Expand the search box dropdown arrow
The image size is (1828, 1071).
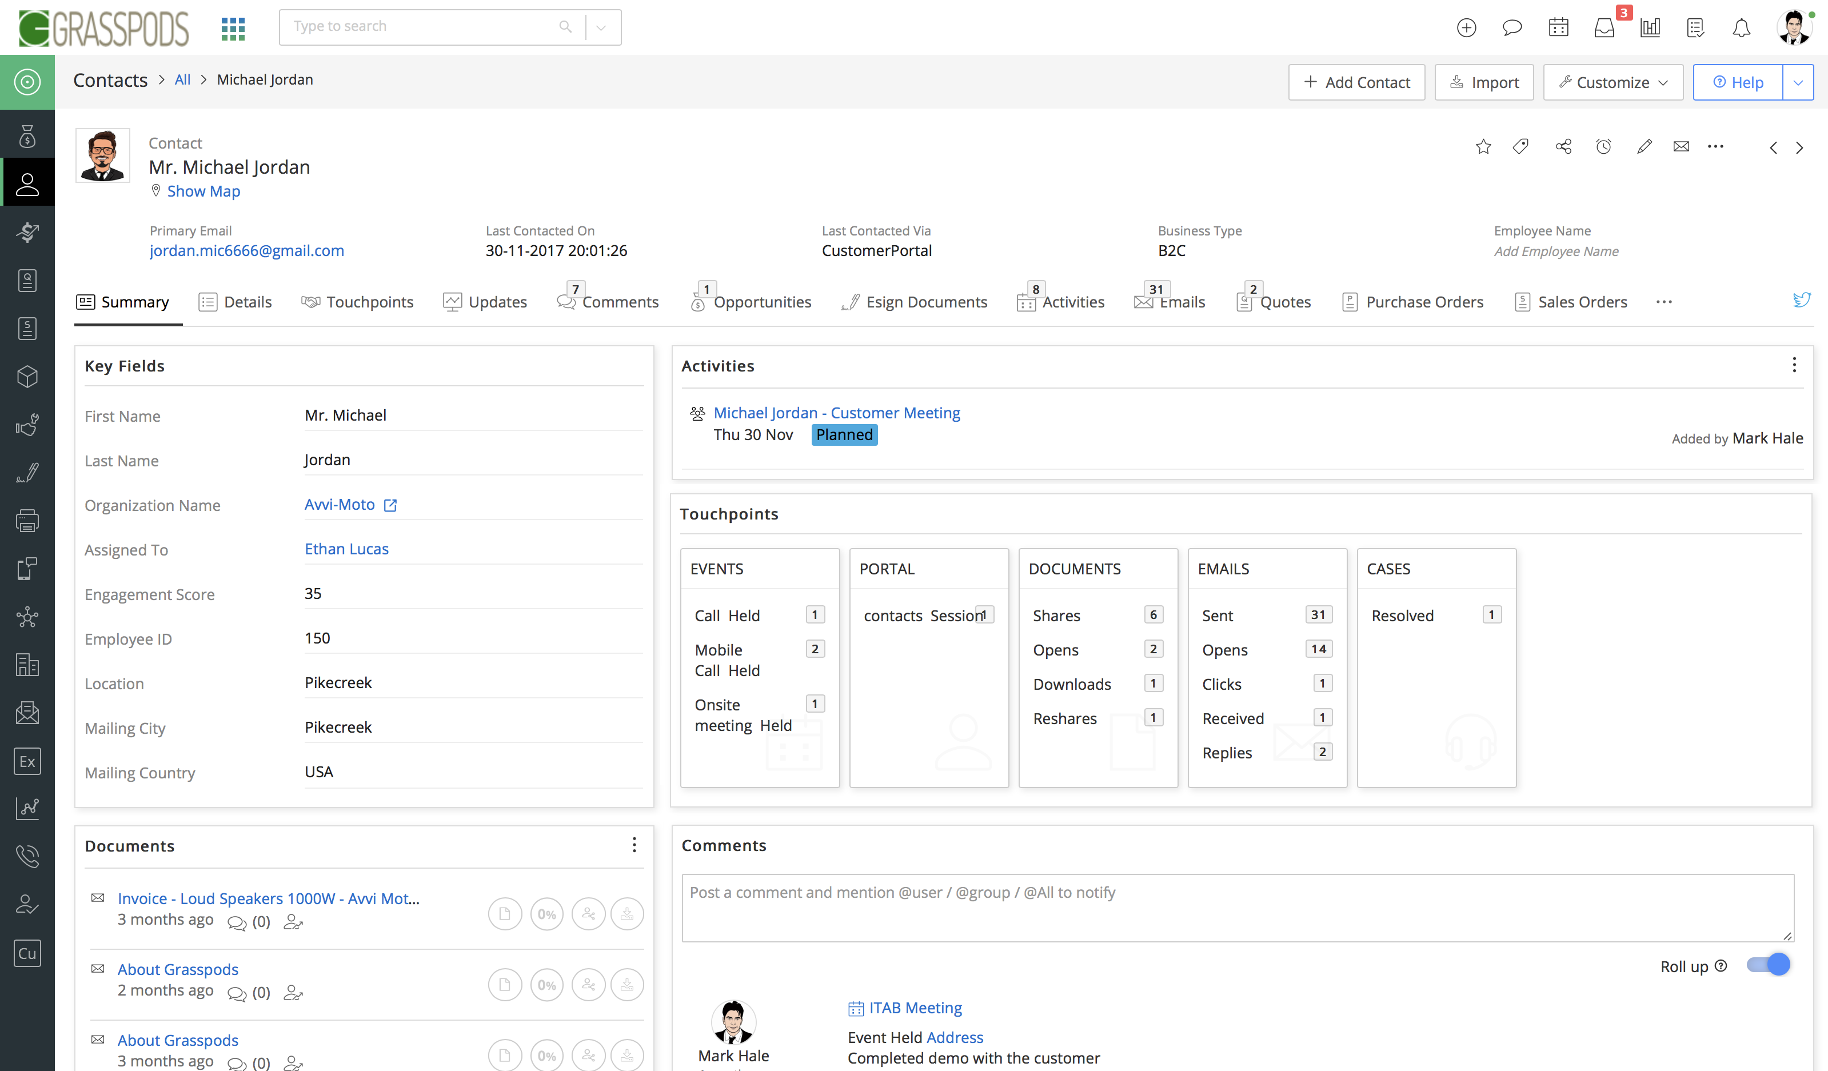tap(601, 27)
